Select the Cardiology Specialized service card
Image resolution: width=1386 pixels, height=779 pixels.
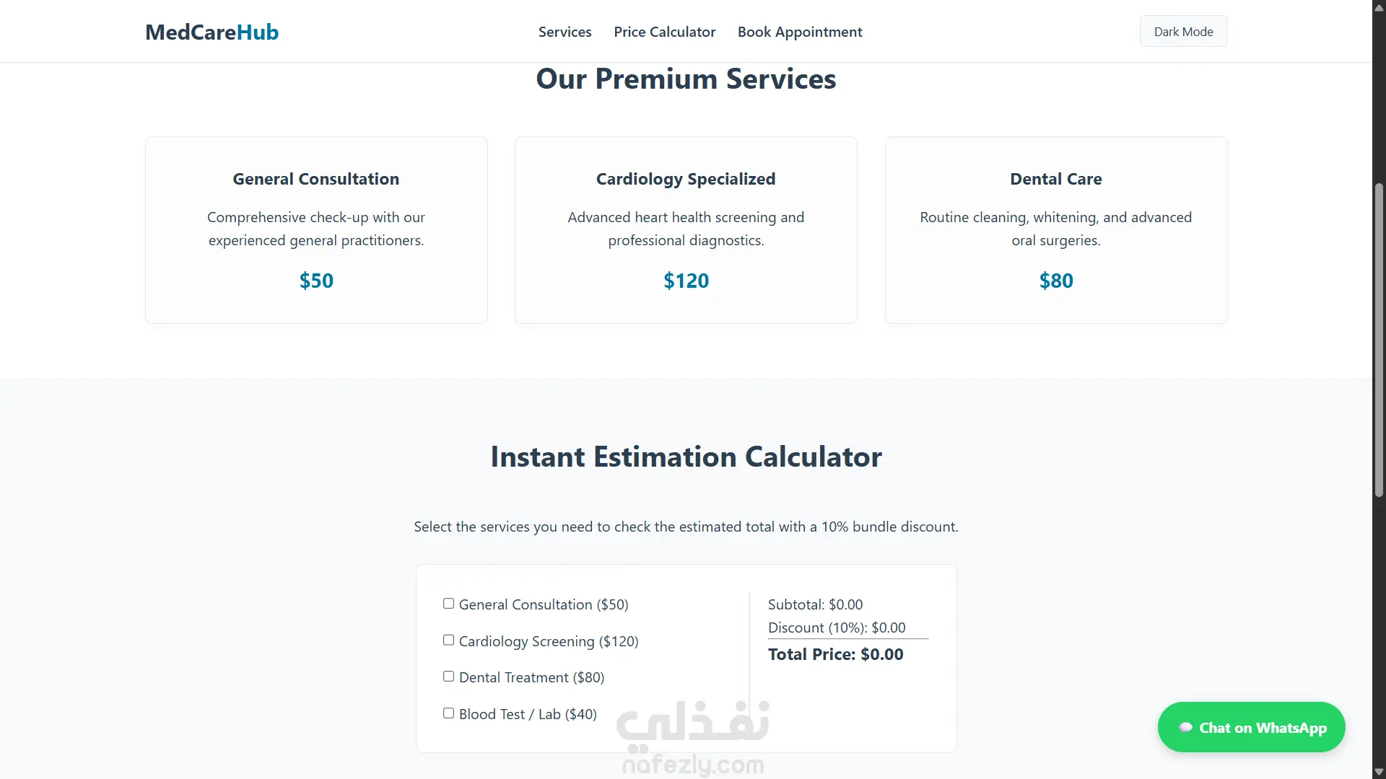click(x=686, y=230)
